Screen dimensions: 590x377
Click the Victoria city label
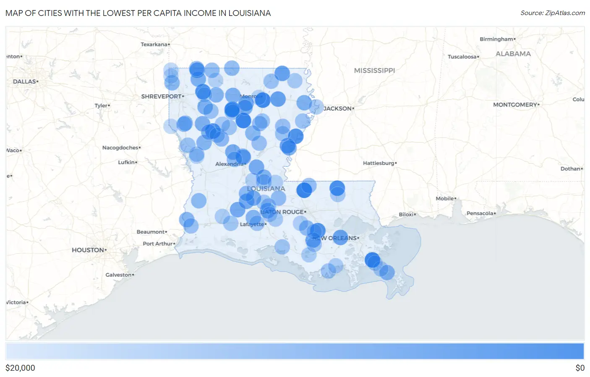pos(16,302)
